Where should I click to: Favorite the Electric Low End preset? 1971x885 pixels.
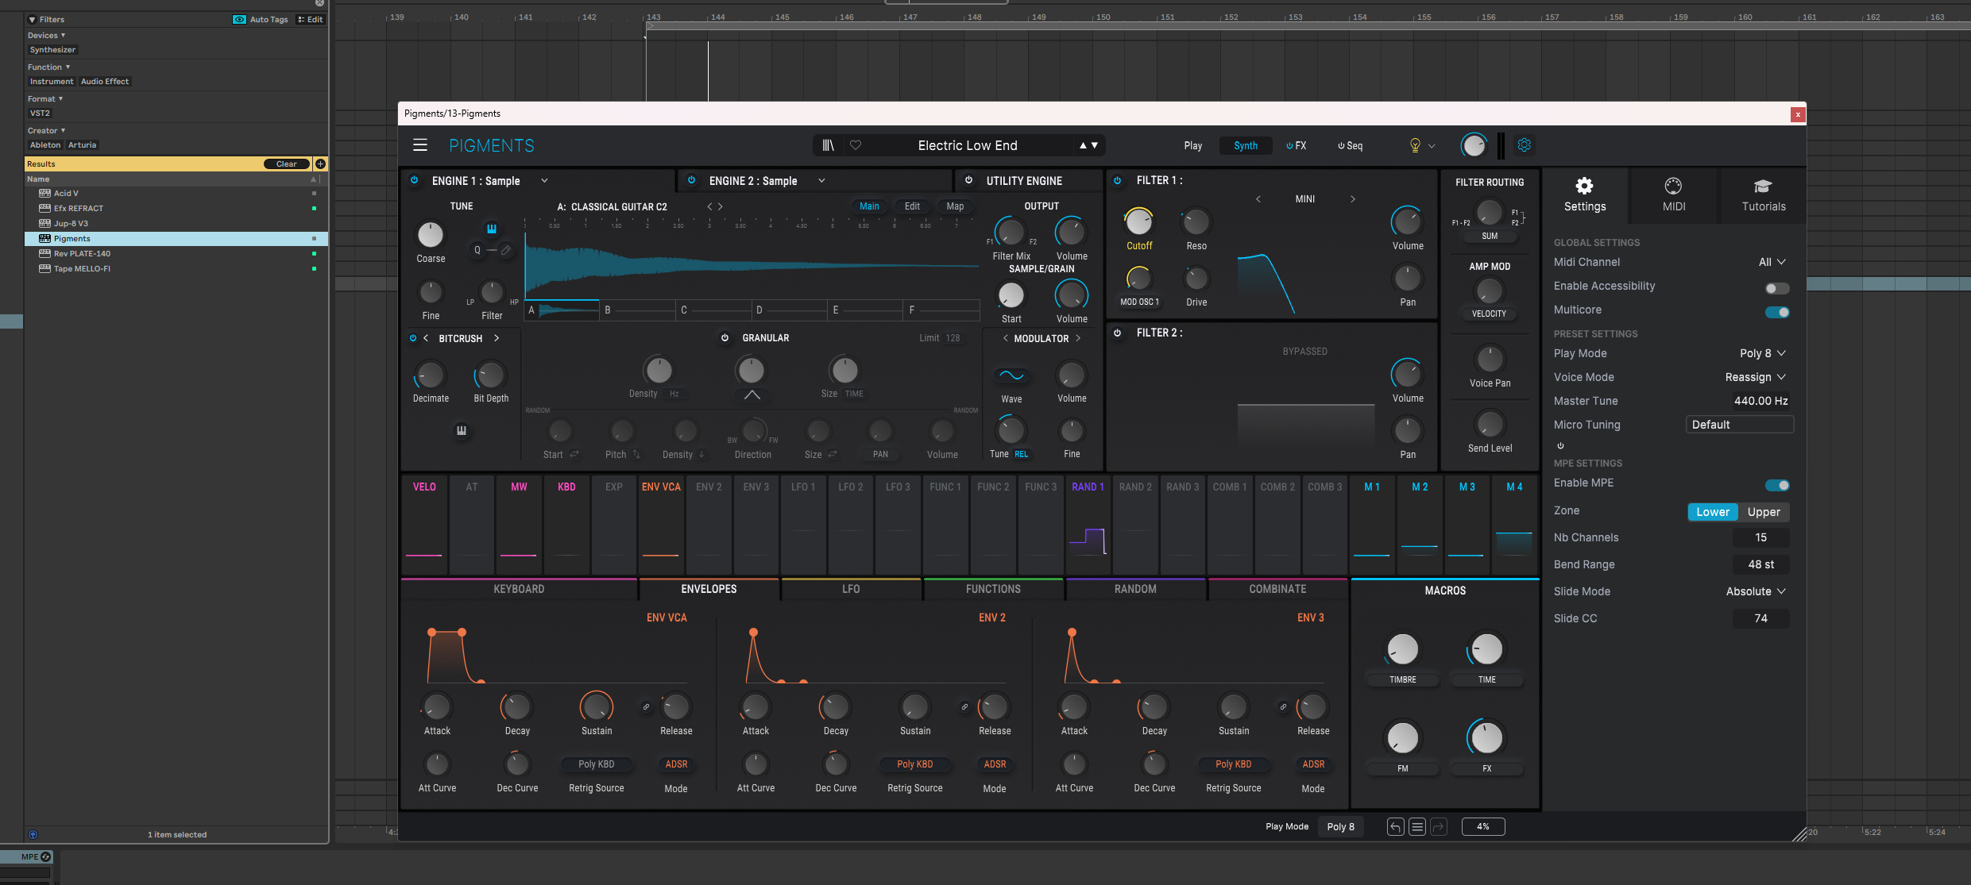pos(856,145)
